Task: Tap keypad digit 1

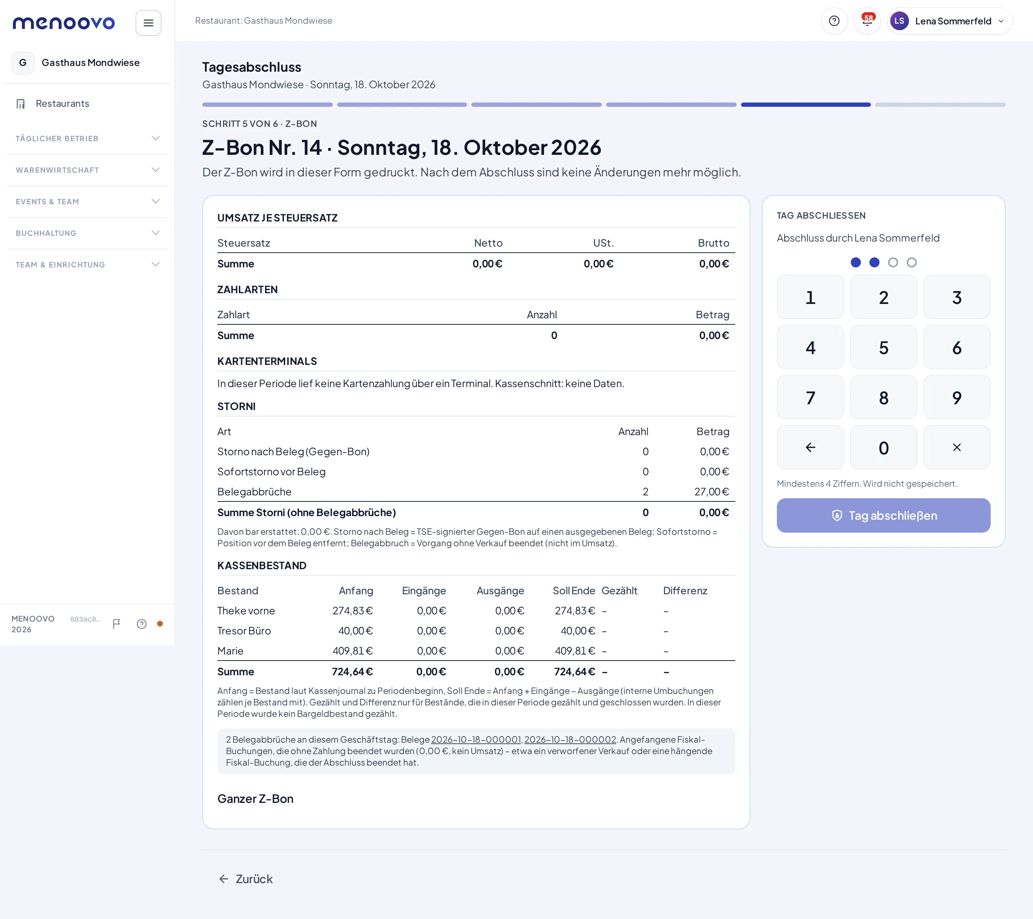Action: pyautogui.click(x=810, y=297)
